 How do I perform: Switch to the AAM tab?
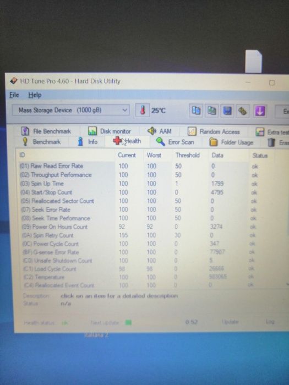point(160,131)
